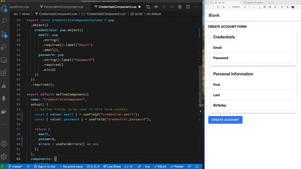The image size is (301, 169).
Task: Open the Accounts menu in activity bar
Action: click(x=4, y=144)
